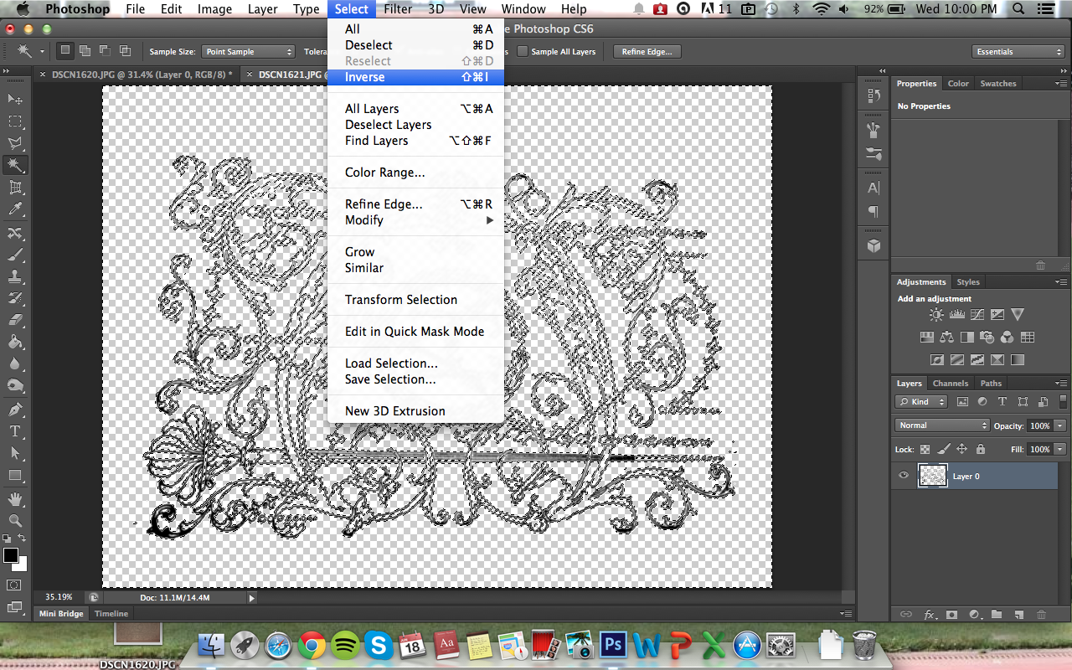1072x670 pixels.
Task: Select the Type tool
Action: coord(15,431)
